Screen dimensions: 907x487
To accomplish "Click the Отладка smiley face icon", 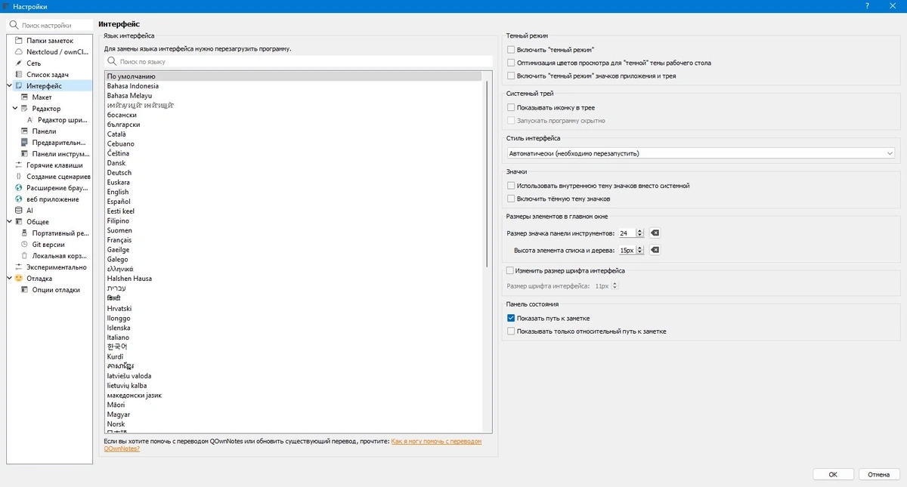I will coord(19,279).
